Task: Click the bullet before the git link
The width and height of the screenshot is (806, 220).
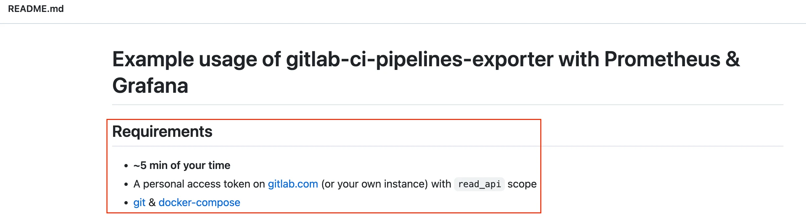Action: [126, 203]
